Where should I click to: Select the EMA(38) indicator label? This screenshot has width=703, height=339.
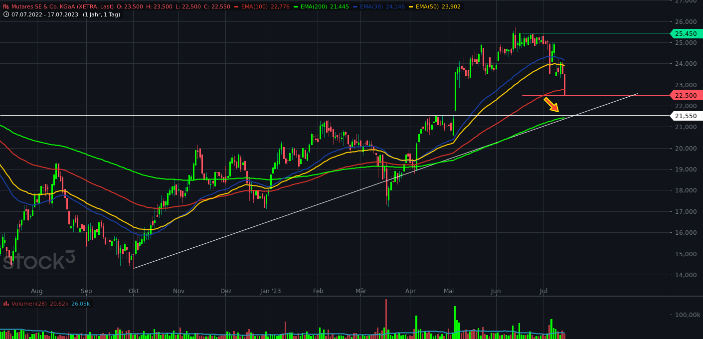[x=371, y=6]
